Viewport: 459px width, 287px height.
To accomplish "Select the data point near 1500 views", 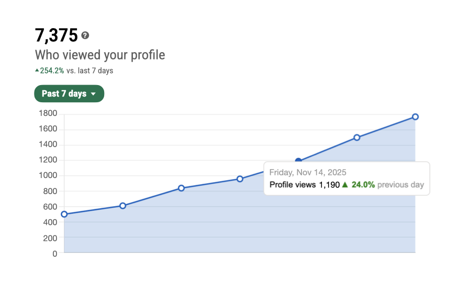I will [x=356, y=138].
